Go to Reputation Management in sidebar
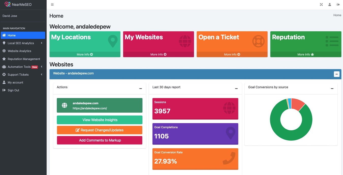Image resolution: width=343 pixels, height=175 pixels. [24, 59]
